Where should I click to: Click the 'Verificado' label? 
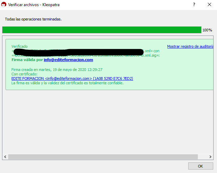pos(20,46)
